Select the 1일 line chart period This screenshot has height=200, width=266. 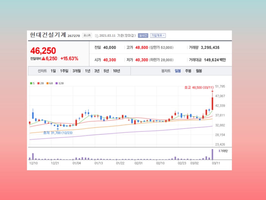coord(53,71)
